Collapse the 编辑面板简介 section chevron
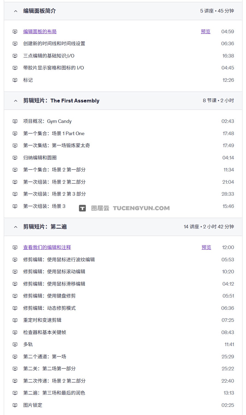Viewport: 246px width, 415px height. coord(16,11)
